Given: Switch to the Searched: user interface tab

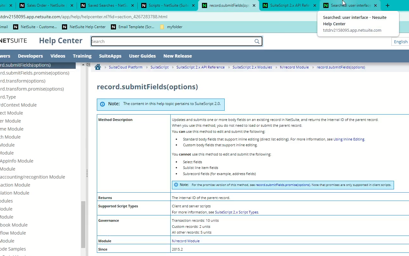Looking at the screenshot, I should click(350, 5).
